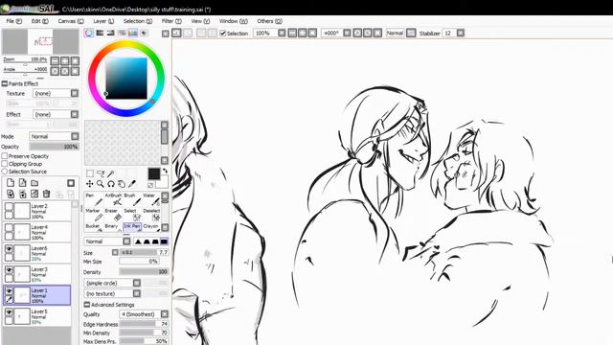Pick the magic wand tool
Screen dimensions: 613x345
point(111,173)
